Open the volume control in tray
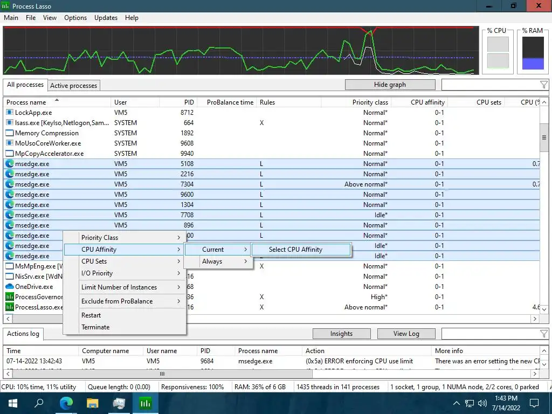Screen dimensions: 552x414 [482, 403]
